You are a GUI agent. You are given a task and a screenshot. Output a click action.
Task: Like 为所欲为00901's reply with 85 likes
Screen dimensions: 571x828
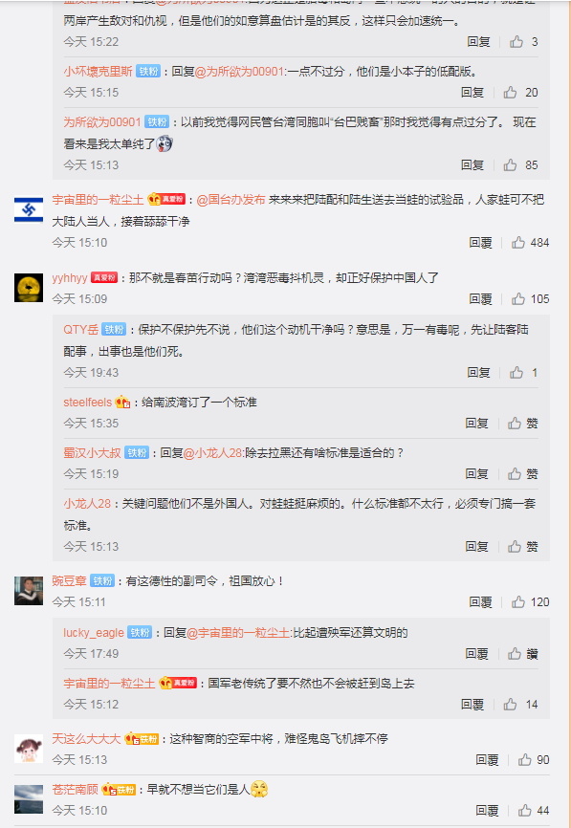[x=520, y=165]
